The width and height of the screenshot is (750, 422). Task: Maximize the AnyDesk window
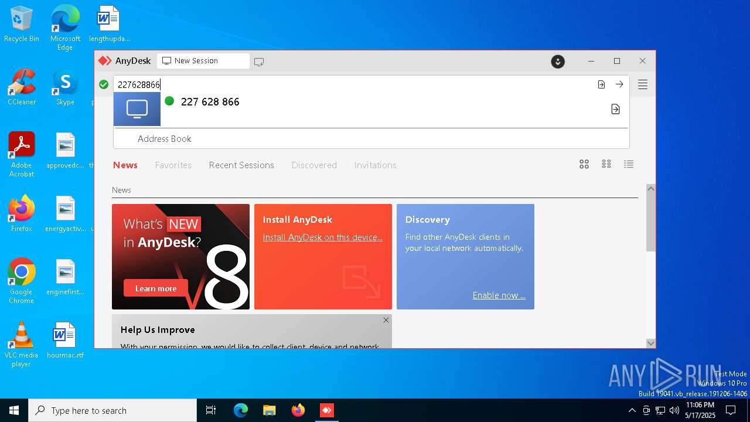pyautogui.click(x=617, y=61)
